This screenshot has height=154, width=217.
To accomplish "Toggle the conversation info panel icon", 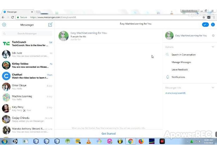I will [213, 25].
